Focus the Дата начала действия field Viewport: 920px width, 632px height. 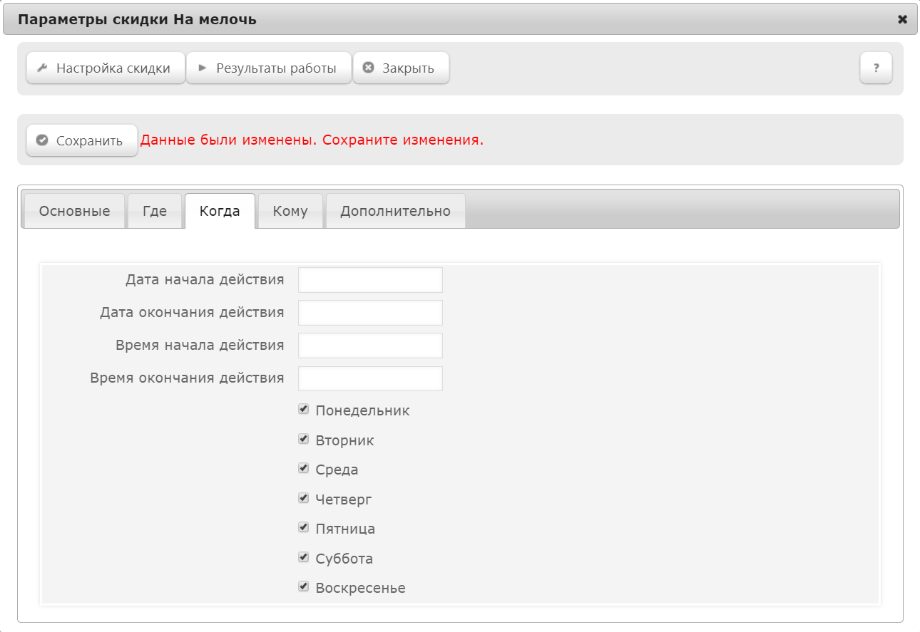click(x=370, y=280)
